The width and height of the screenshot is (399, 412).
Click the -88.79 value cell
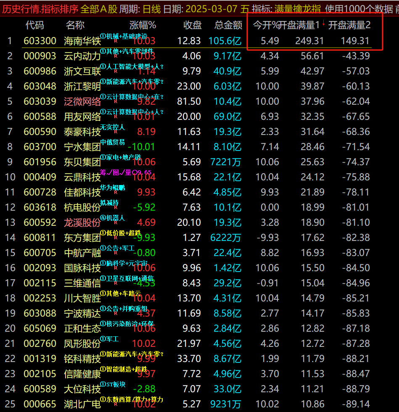click(356, 389)
